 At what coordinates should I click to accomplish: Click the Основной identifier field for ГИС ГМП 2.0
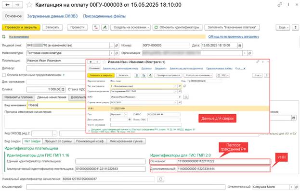[x=223, y=161]
